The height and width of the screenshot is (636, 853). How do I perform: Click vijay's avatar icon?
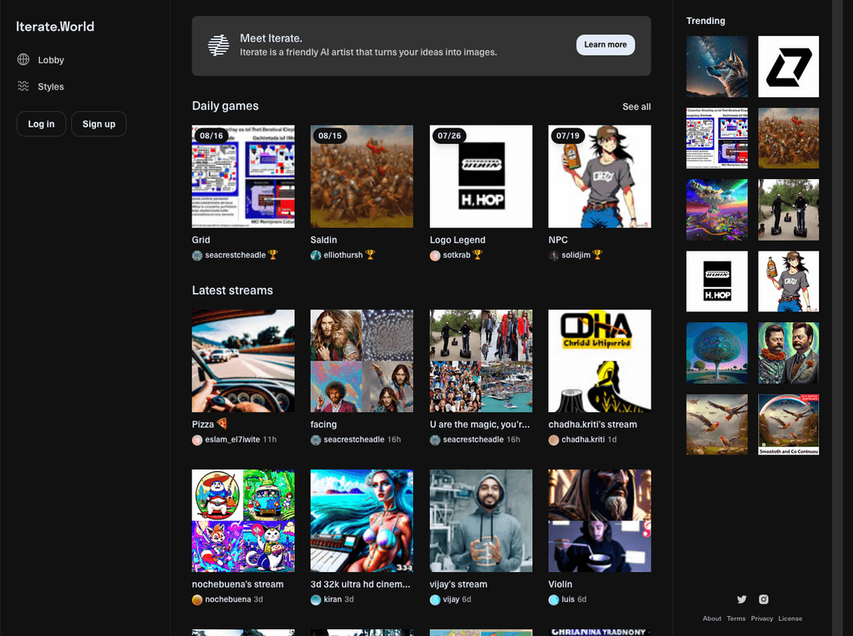435,599
